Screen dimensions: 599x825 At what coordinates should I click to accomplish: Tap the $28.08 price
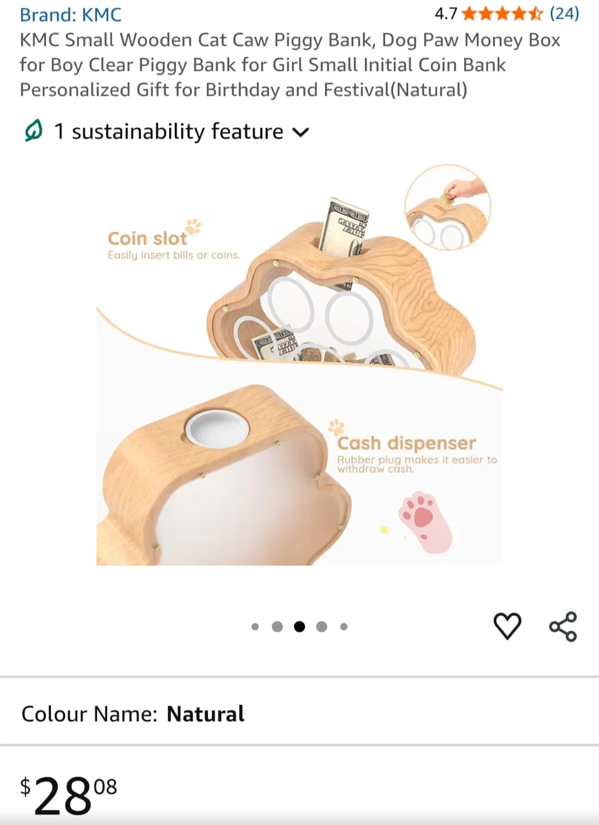pos(69,795)
